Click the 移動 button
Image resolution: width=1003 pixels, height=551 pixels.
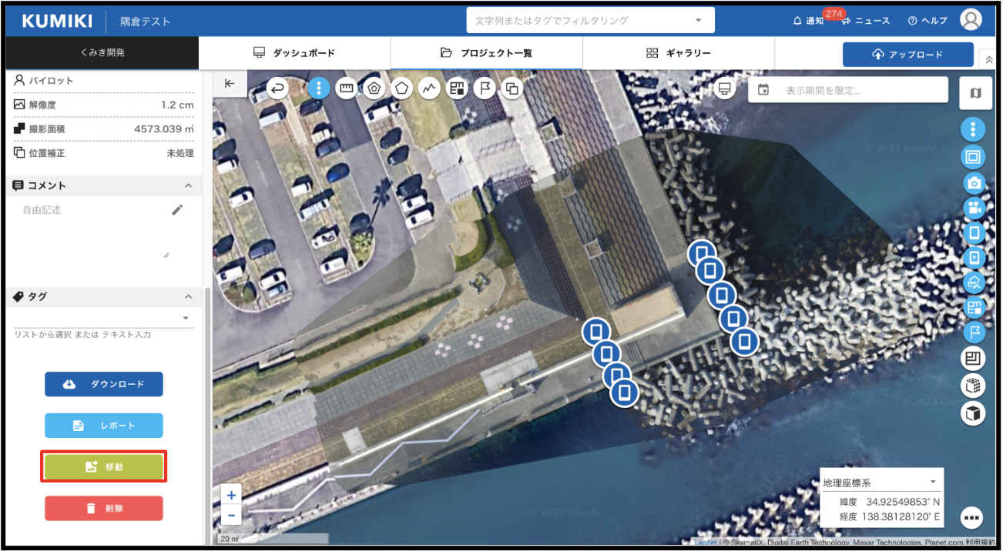(x=104, y=467)
